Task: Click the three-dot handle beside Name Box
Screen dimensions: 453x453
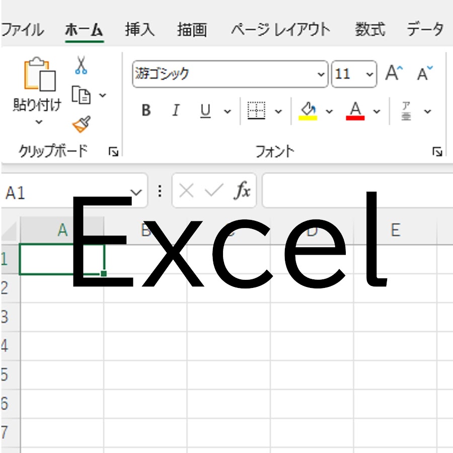Action: tap(160, 191)
